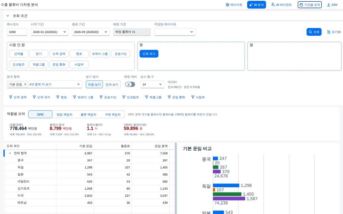Click the 기본 운임 column header
Viewport: 343px width, 214px height.
(x=75, y=146)
